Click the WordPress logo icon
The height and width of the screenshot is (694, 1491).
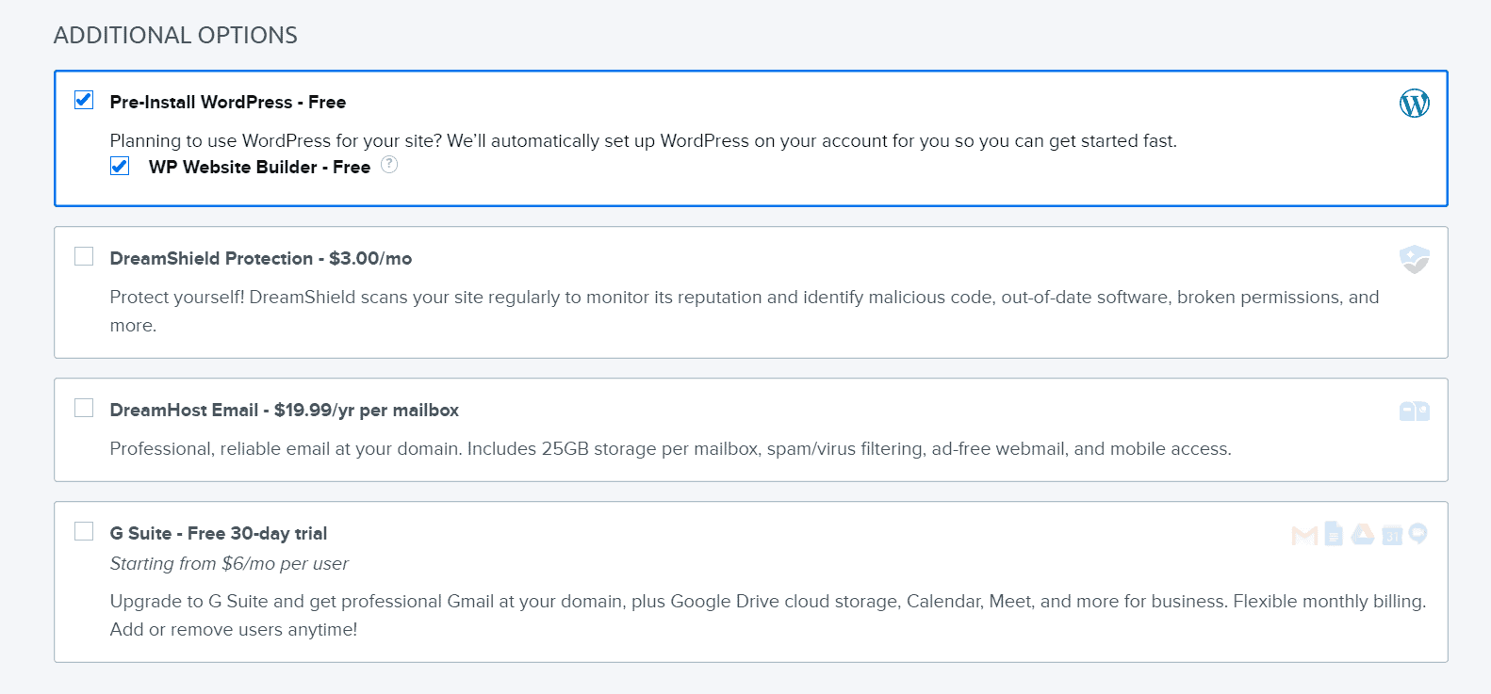pos(1414,103)
